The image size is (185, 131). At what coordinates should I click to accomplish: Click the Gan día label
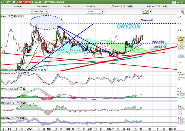click(x=66, y=7)
